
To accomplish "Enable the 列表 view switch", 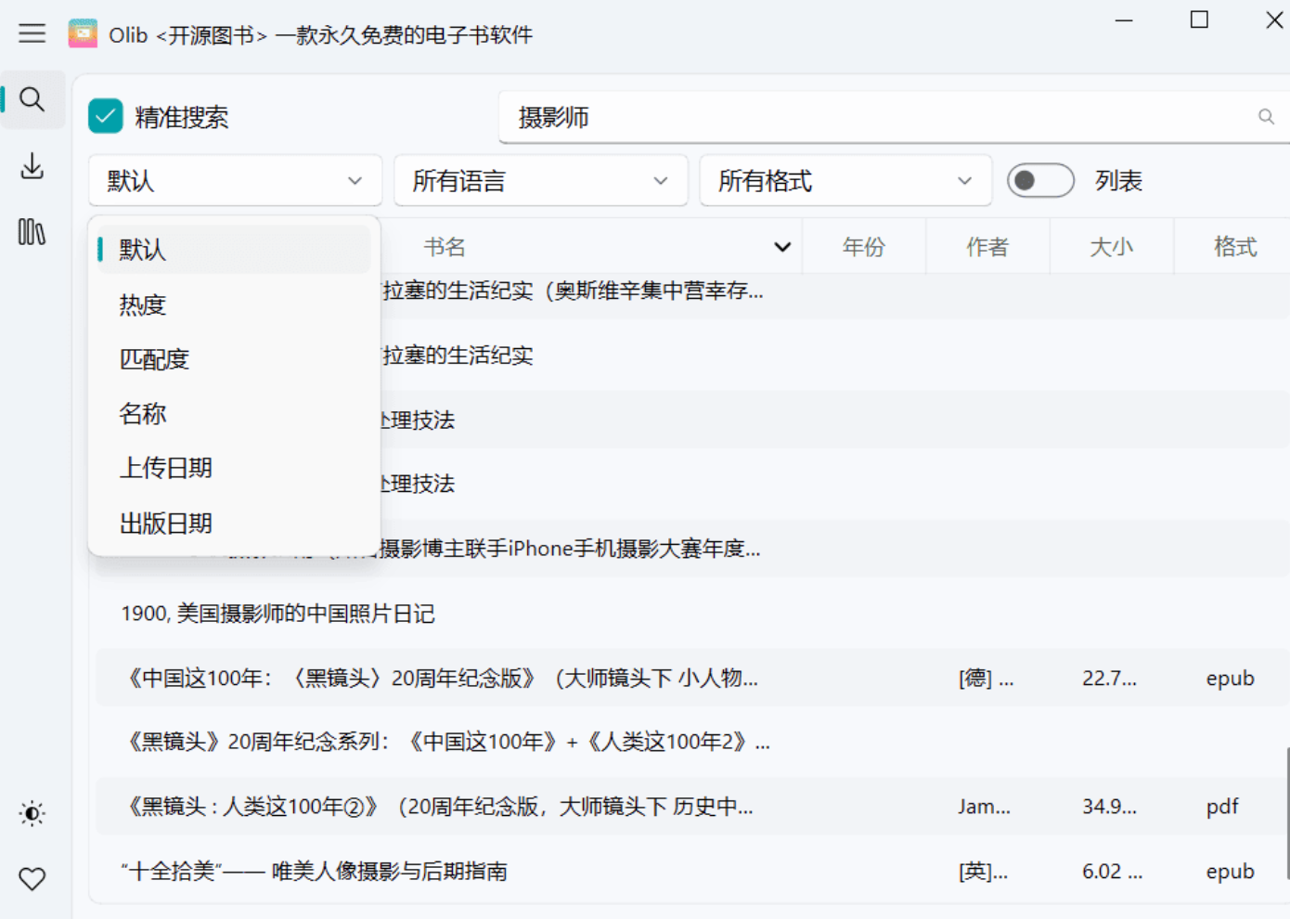I will coord(1040,180).
